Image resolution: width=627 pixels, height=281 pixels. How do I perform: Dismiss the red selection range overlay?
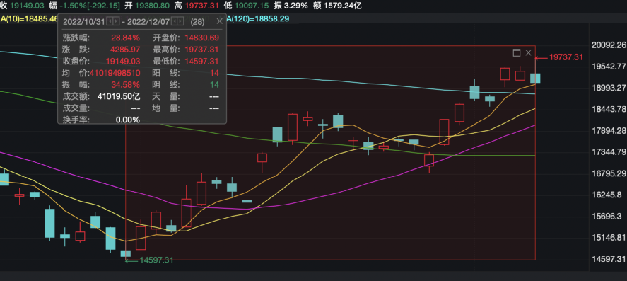(528, 52)
